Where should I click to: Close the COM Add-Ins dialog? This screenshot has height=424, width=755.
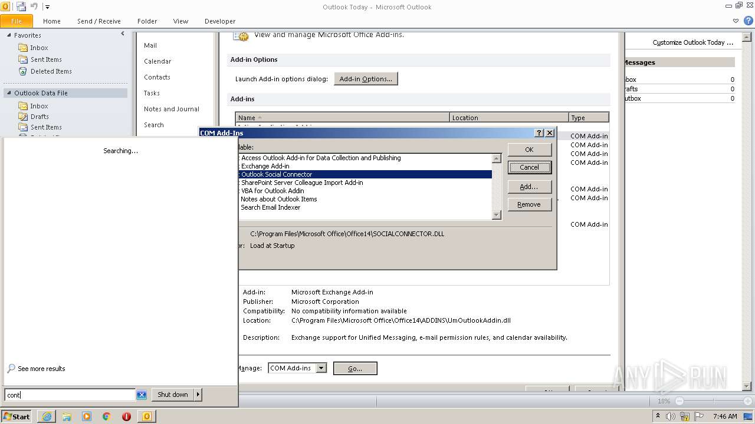point(550,133)
